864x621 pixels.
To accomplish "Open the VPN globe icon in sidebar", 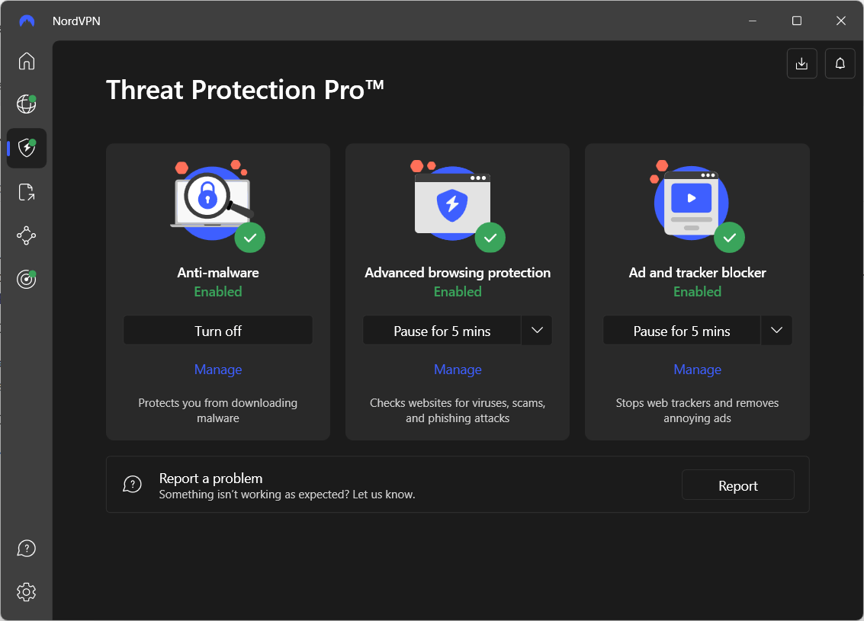I will 27,104.
